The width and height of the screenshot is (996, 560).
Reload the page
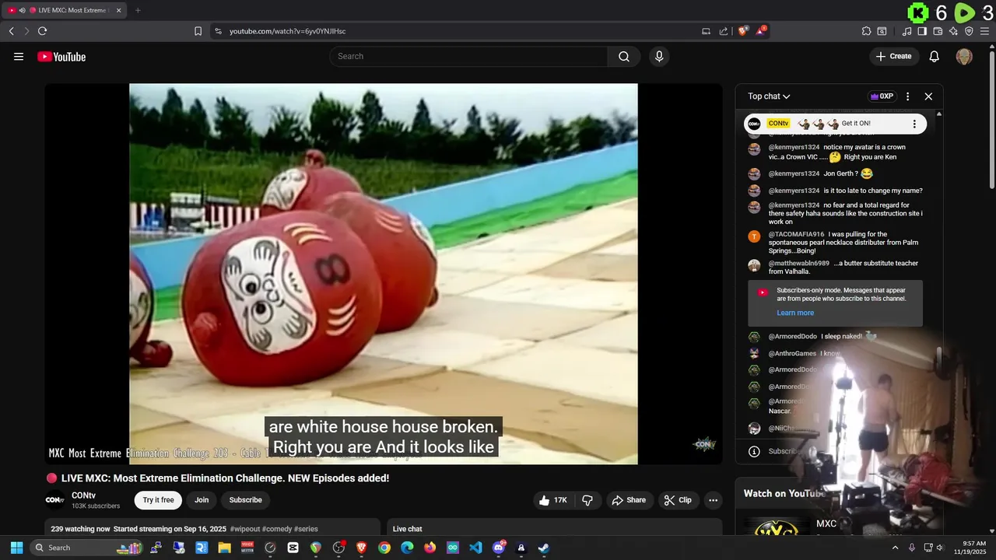tap(42, 31)
